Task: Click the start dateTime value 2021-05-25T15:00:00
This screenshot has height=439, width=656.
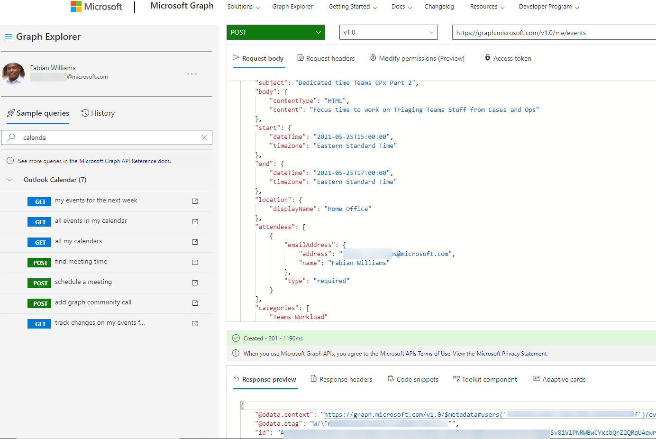Action: (x=352, y=137)
